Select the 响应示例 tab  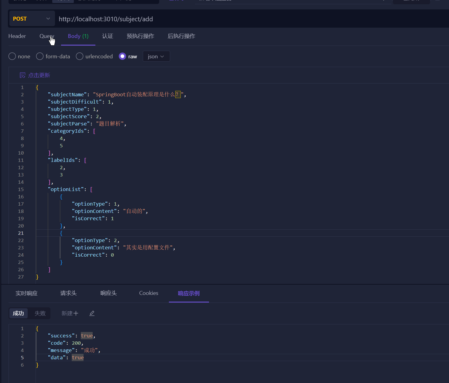pyautogui.click(x=189, y=293)
